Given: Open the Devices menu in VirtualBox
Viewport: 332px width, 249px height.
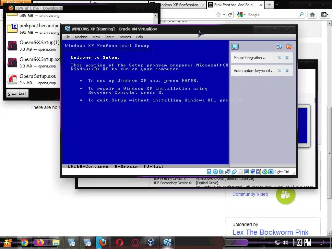Looking at the screenshot, I should click(x=125, y=37).
